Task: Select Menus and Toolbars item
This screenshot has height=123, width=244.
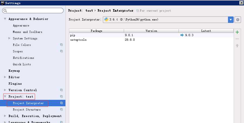Action: pyautogui.click(x=27, y=32)
